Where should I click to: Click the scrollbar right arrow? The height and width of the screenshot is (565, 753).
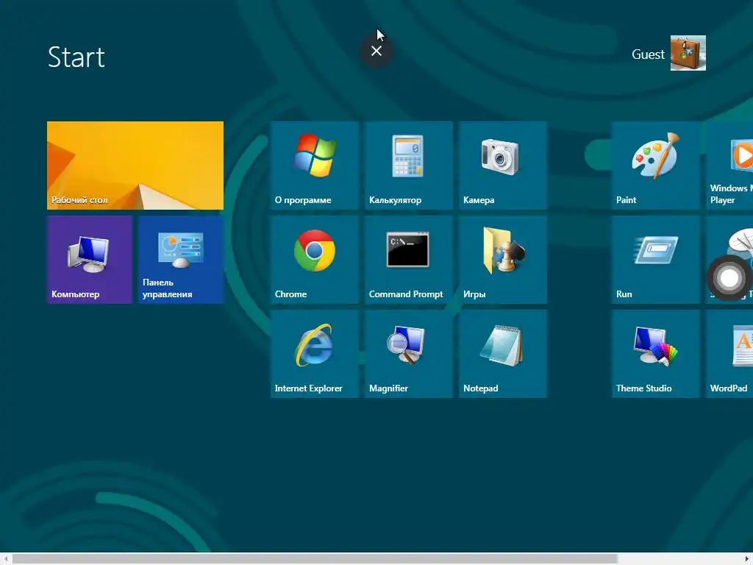(x=748, y=559)
